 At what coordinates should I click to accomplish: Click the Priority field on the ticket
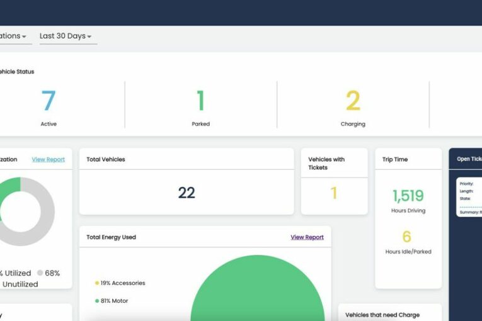pos(466,184)
